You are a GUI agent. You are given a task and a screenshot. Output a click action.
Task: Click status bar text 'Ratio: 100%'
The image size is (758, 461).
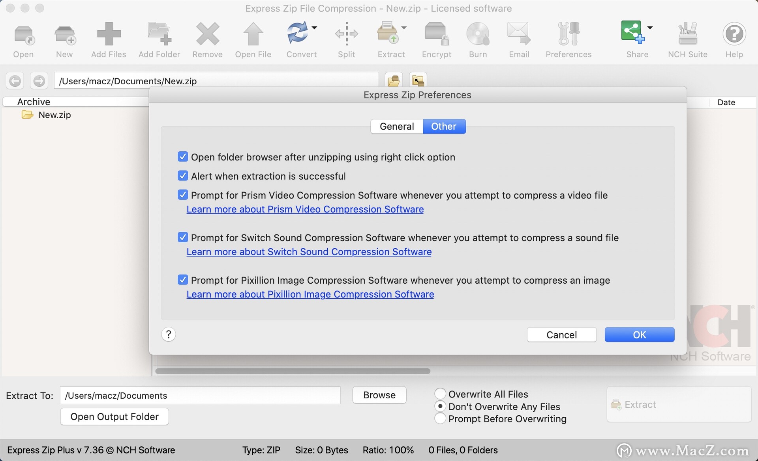click(x=388, y=450)
